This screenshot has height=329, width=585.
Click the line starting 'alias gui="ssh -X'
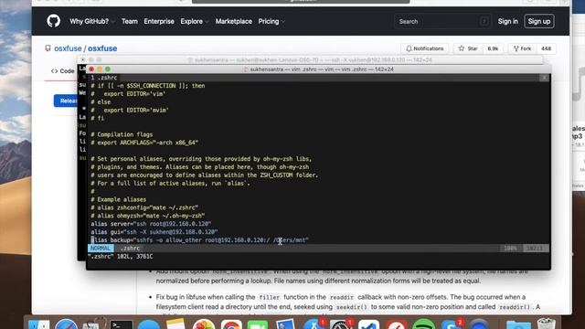pyautogui.click(x=154, y=232)
